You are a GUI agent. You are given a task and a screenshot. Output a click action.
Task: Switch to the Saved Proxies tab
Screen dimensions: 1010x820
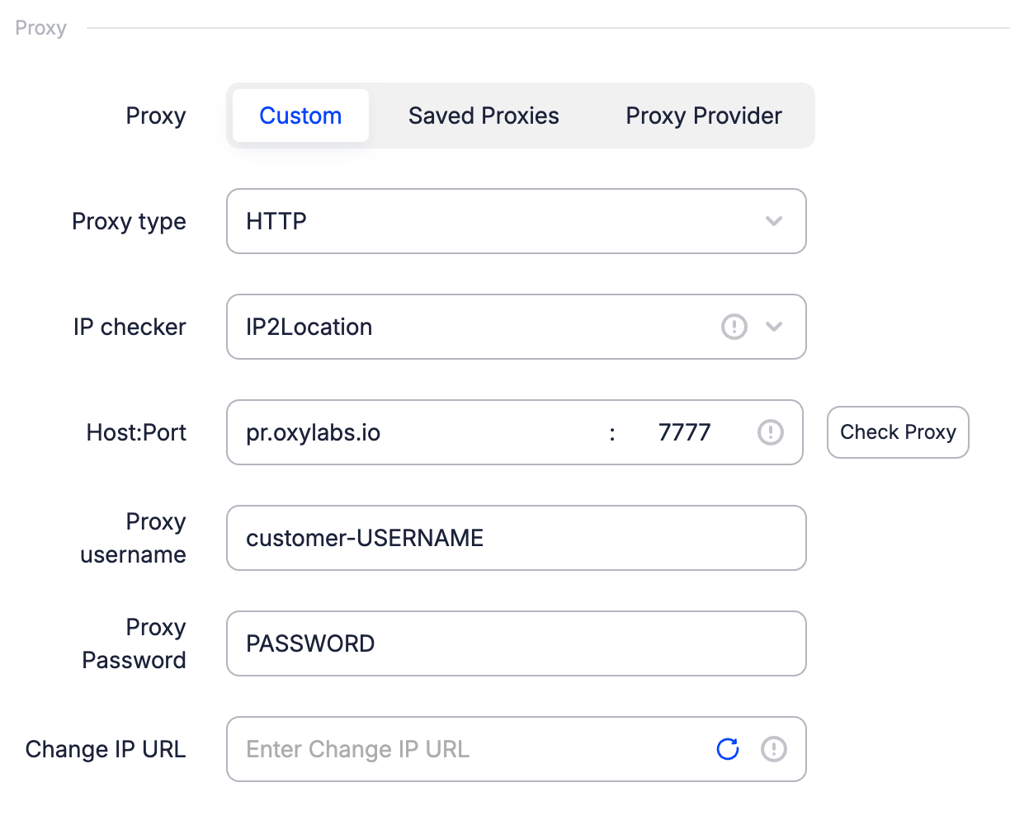484,115
